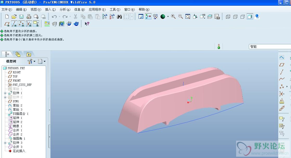
Task: Open the redo history dropdown arrow
Action: [70, 17]
